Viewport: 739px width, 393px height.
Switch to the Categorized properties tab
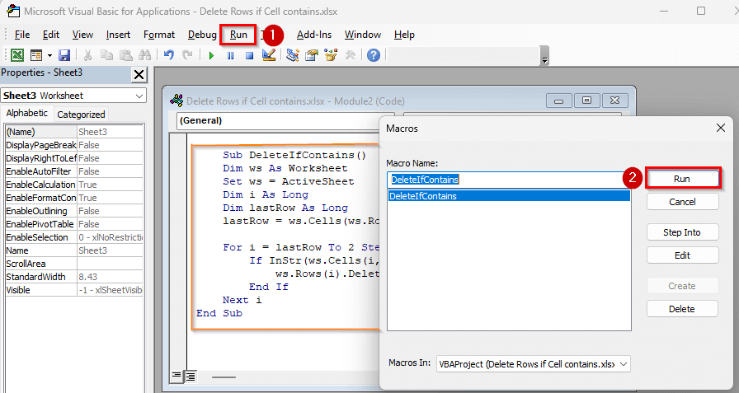pos(81,115)
